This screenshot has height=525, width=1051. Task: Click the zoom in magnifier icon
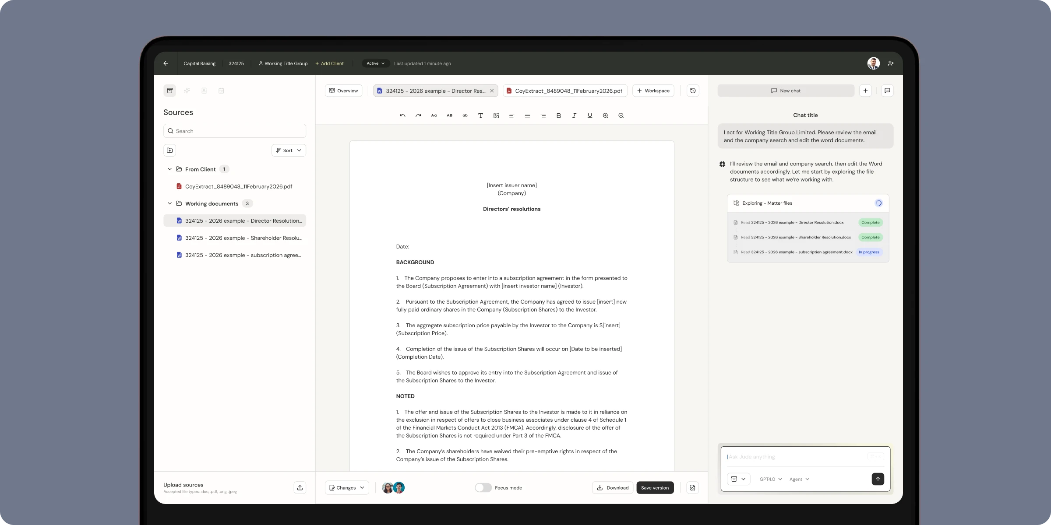pos(605,115)
